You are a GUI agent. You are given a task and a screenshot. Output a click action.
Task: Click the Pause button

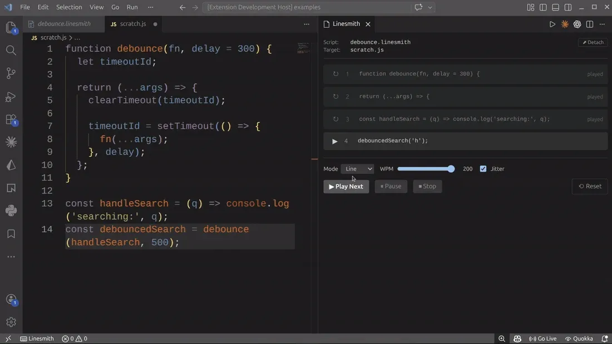[x=391, y=186]
